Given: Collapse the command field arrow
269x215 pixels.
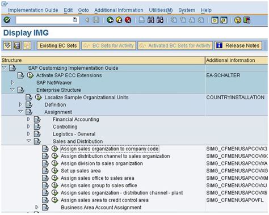Looking at the screenshot, I should click(87, 20).
